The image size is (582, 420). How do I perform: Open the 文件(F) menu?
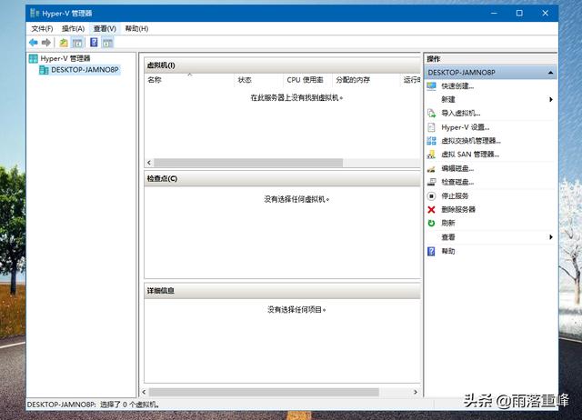tap(42, 28)
